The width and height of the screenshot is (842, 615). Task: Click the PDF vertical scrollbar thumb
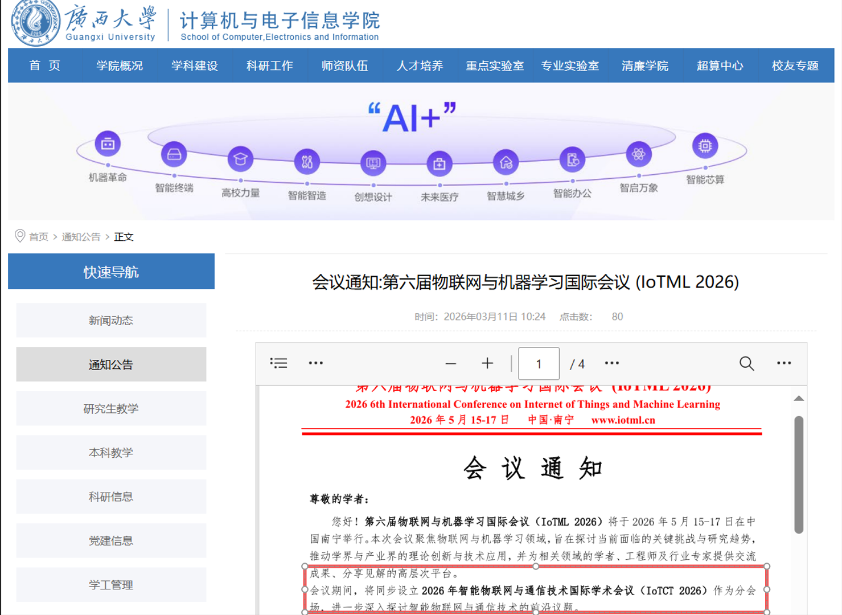(x=799, y=474)
